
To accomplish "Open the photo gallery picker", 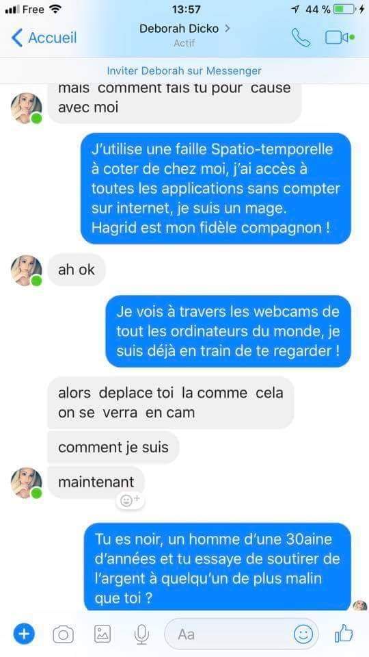I will click(102, 634).
